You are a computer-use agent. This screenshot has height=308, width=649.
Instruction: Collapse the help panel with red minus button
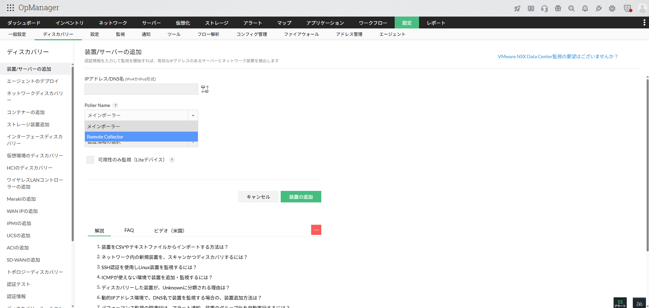point(316,230)
